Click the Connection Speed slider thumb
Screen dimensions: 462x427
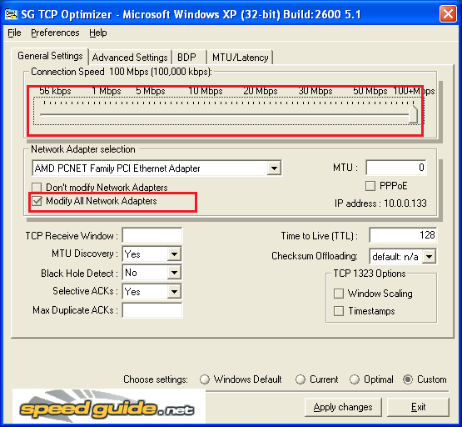(x=414, y=114)
